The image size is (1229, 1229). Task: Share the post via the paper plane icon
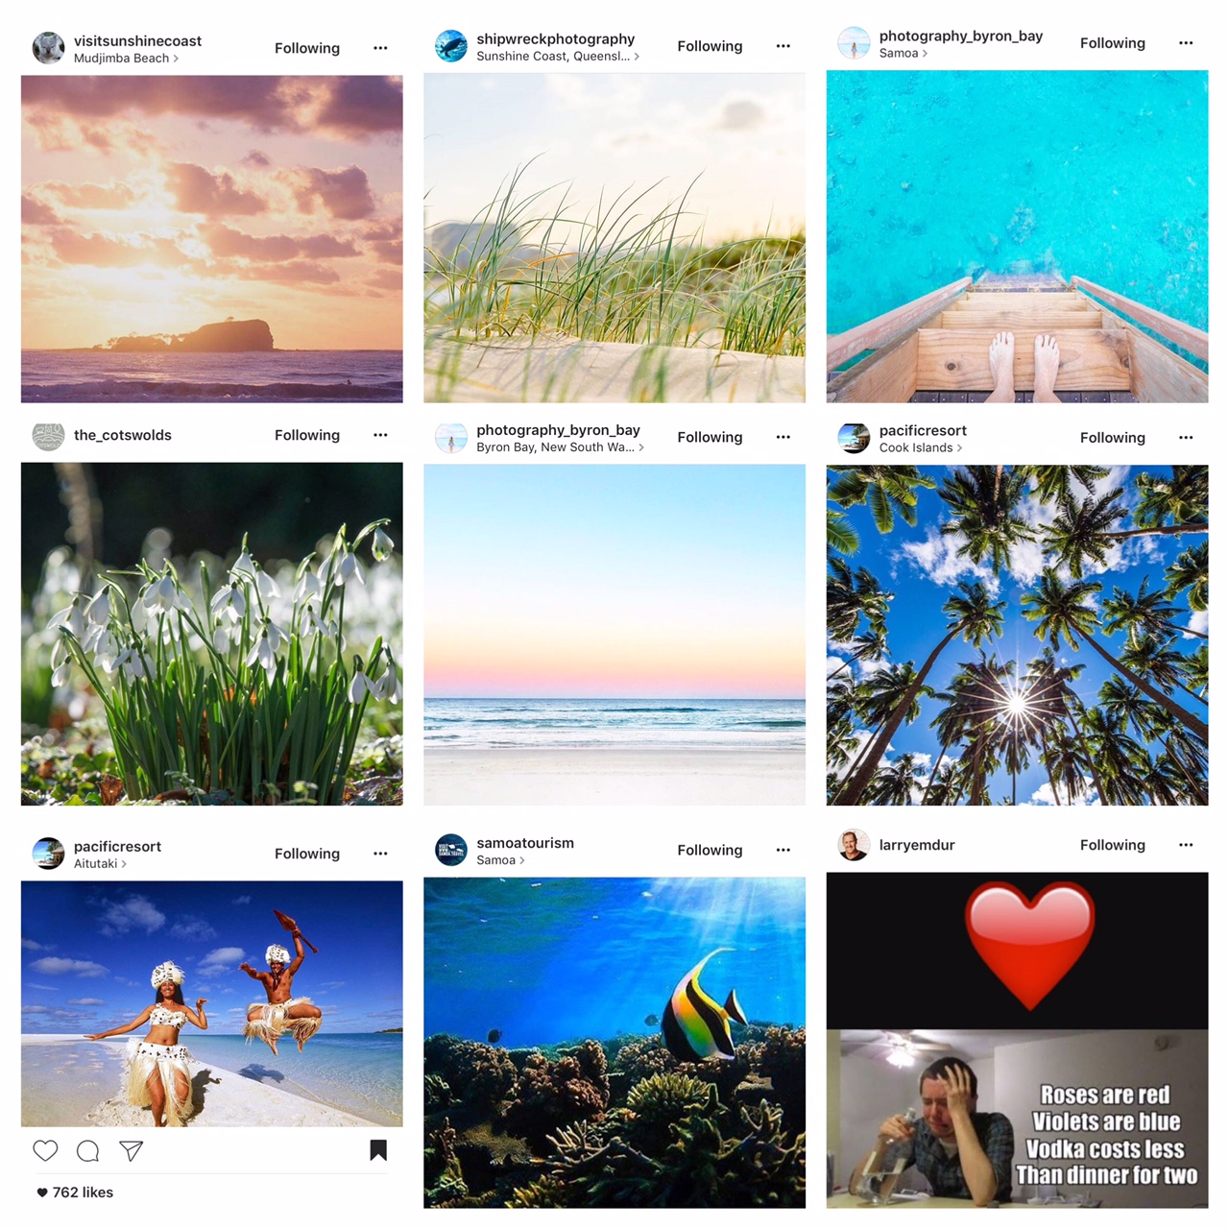[x=132, y=1150]
